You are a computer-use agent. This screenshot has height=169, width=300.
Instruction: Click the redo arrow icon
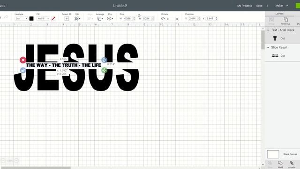pos(6,17)
